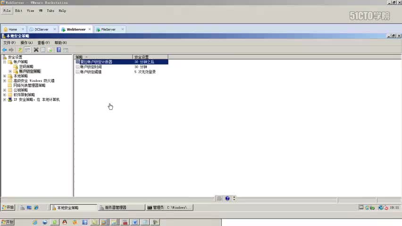Select 网络列表管理器策略 in the tree

[29, 86]
